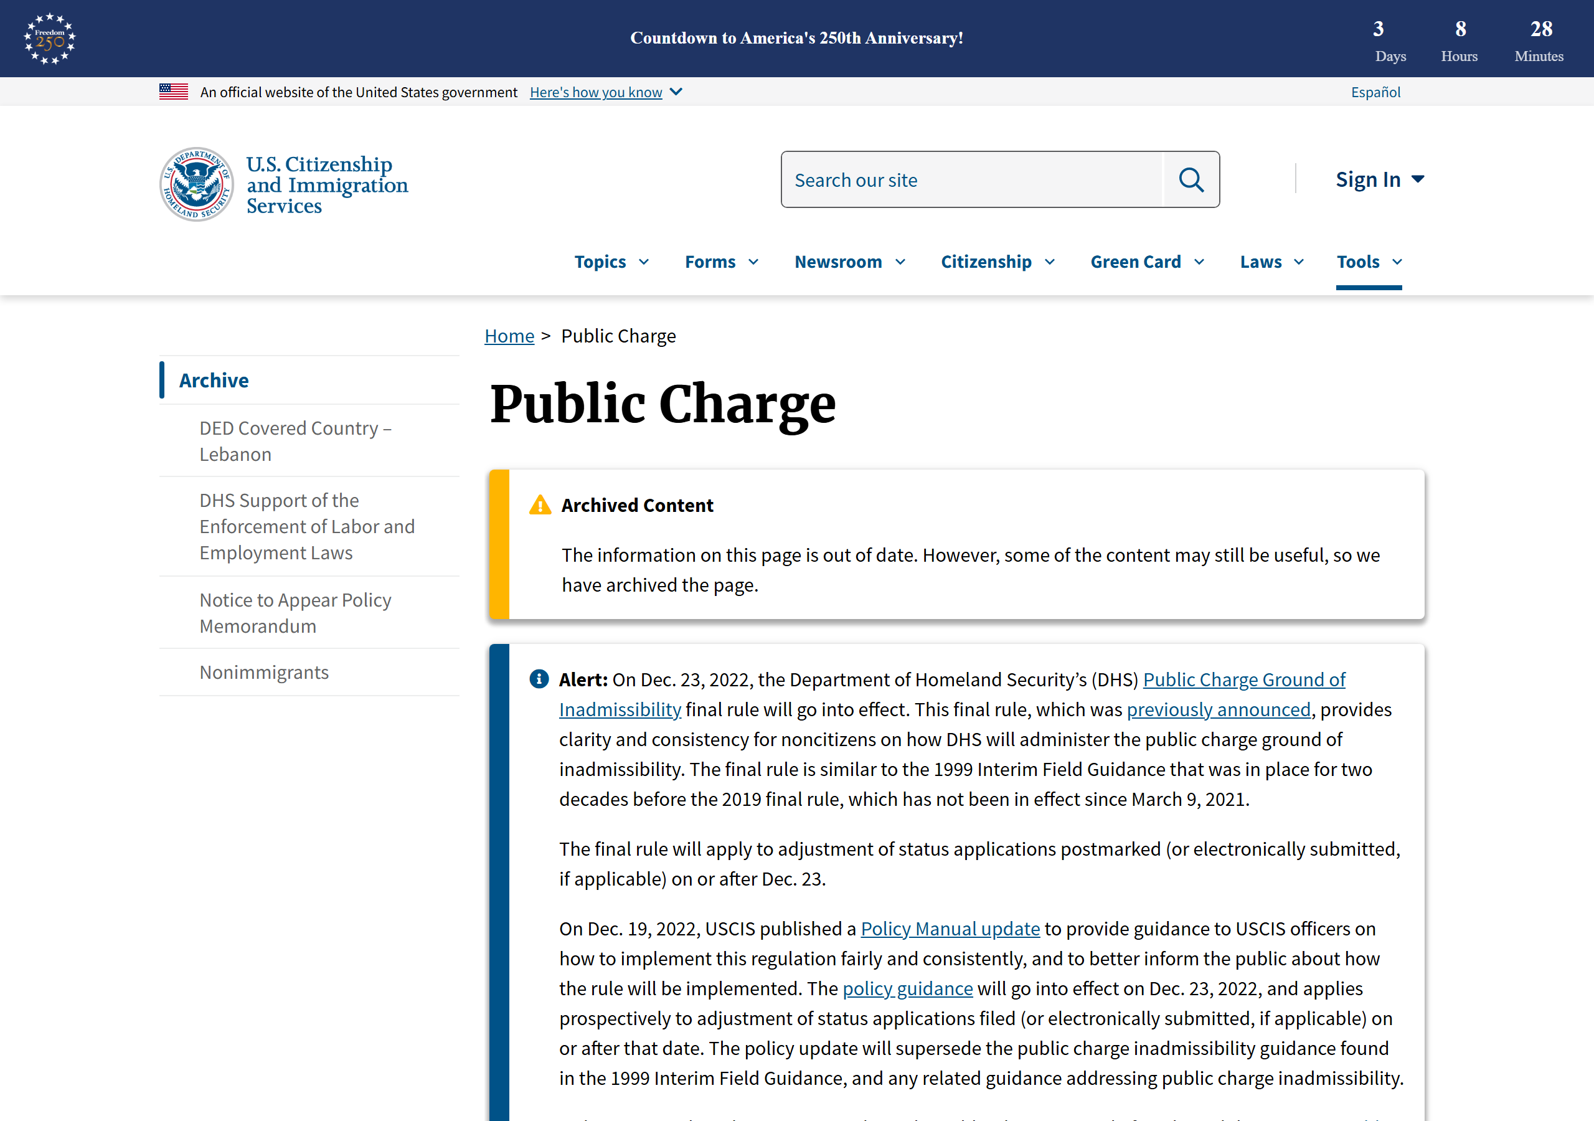Expand the Citizenship menu chevron

1050,262
